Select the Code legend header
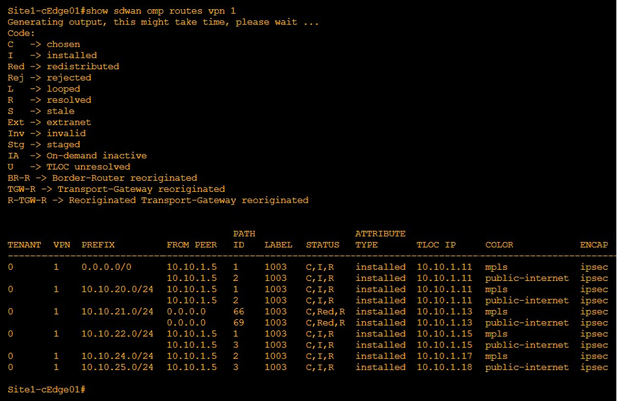 point(20,33)
